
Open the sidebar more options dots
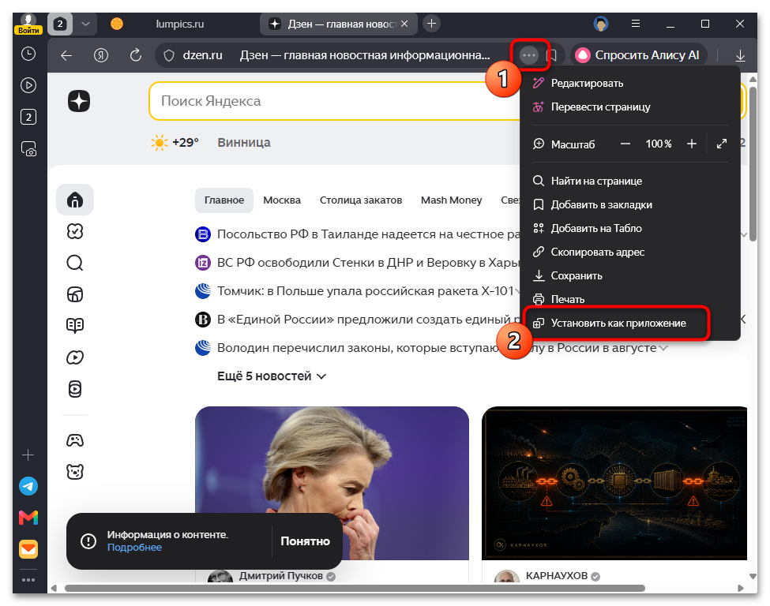(x=28, y=579)
